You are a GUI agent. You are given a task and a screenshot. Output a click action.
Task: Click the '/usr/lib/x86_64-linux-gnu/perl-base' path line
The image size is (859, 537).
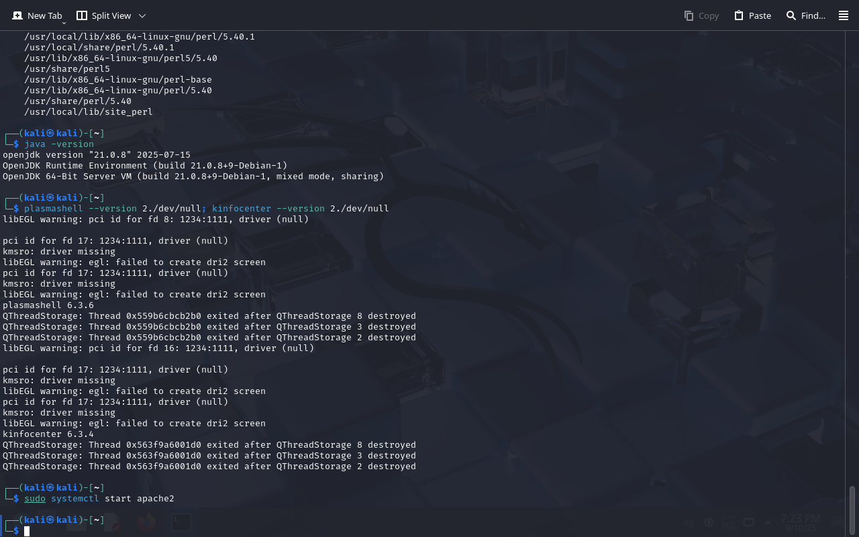click(118, 80)
